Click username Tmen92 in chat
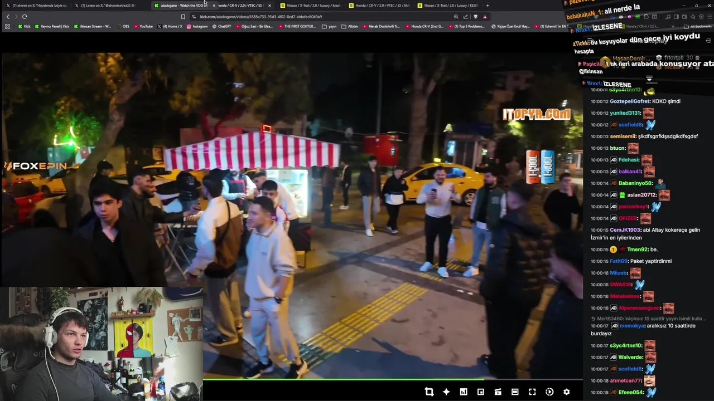This screenshot has width=714, height=401. tap(638, 250)
